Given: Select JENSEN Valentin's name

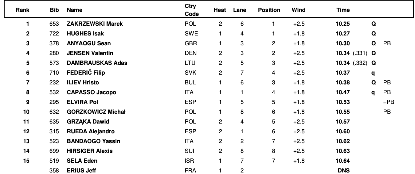Looking at the screenshot, I should click(90, 53).
